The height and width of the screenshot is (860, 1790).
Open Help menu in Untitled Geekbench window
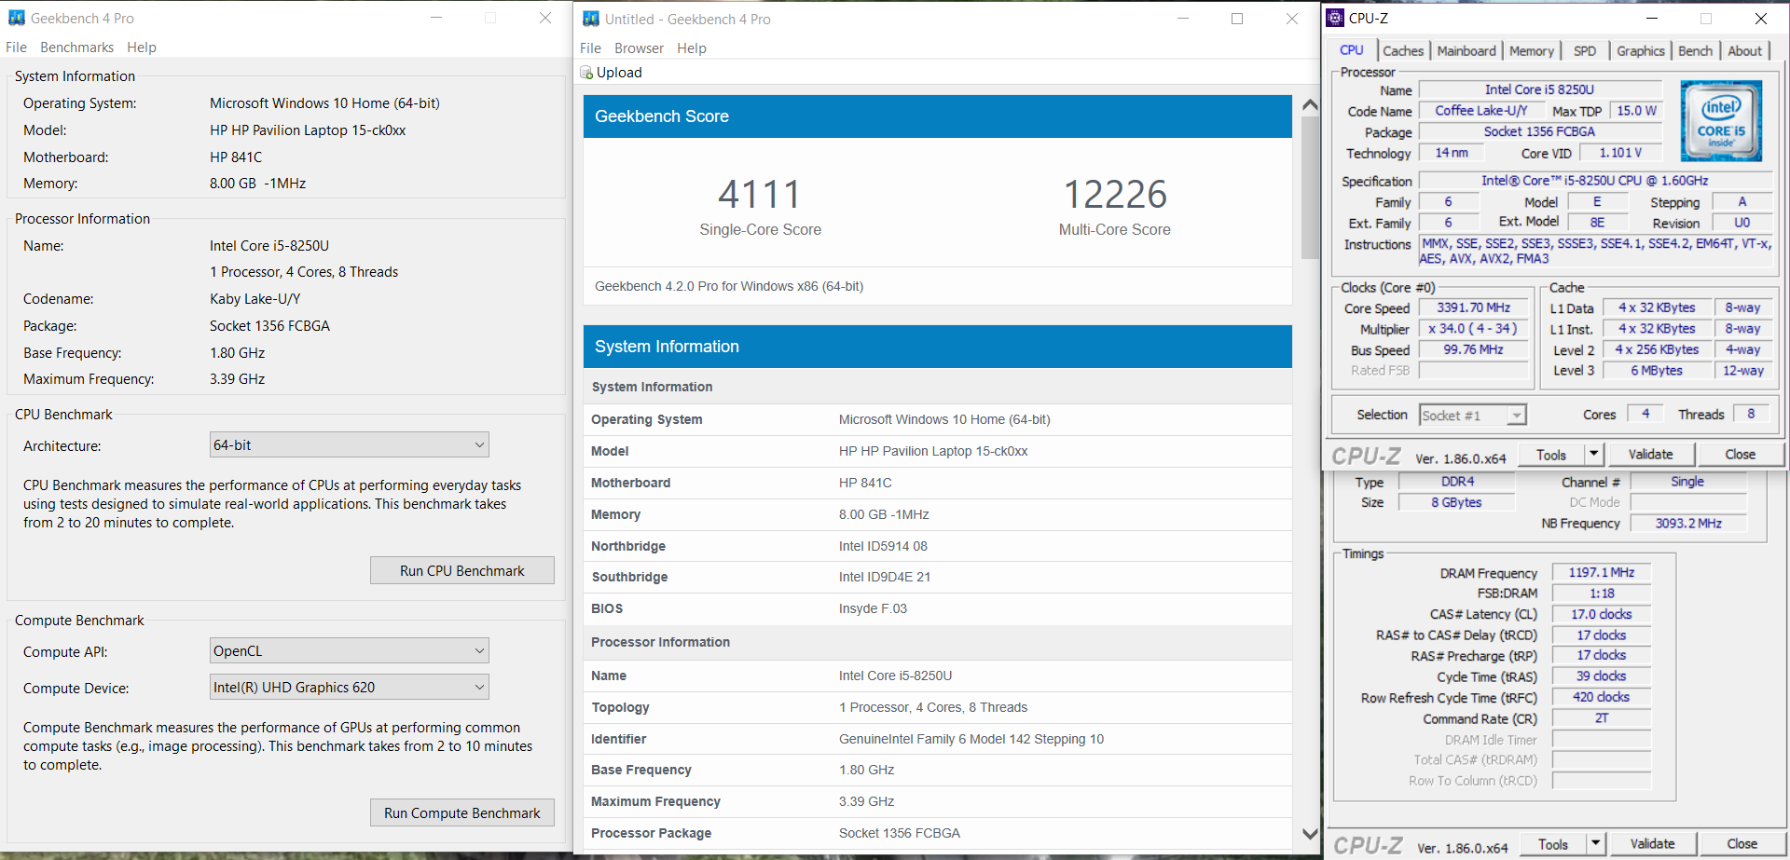pyautogui.click(x=692, y=48)
